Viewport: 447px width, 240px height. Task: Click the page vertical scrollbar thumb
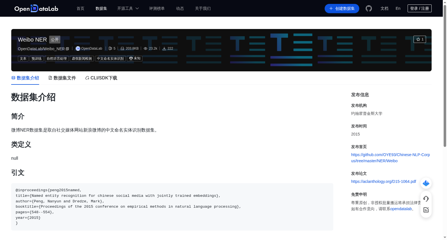(x=445, y=75)
